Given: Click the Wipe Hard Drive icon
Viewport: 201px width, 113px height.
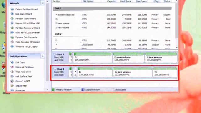Looking at the screenshot, I should (12, 72).
